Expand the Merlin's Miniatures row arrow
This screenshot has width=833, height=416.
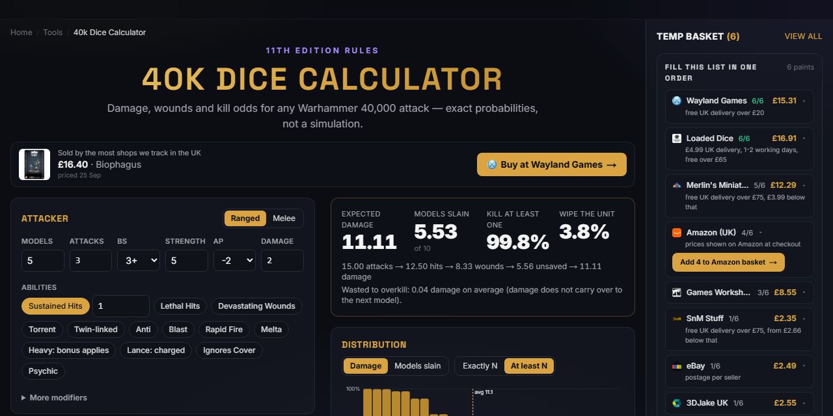[804, 185]
